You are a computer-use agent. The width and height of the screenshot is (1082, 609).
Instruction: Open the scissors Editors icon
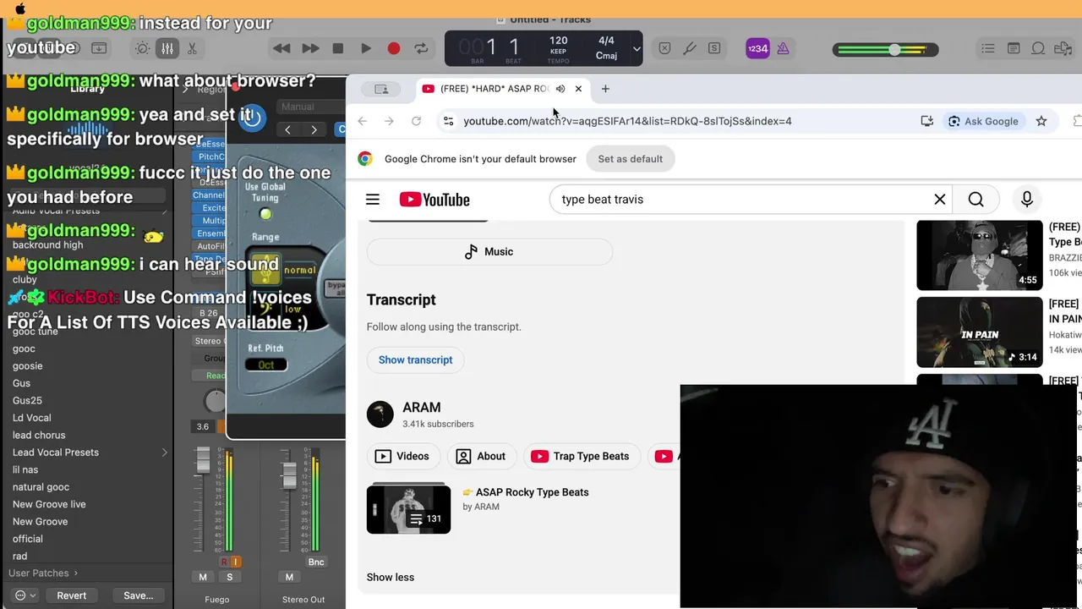click(x=192, y=48)
